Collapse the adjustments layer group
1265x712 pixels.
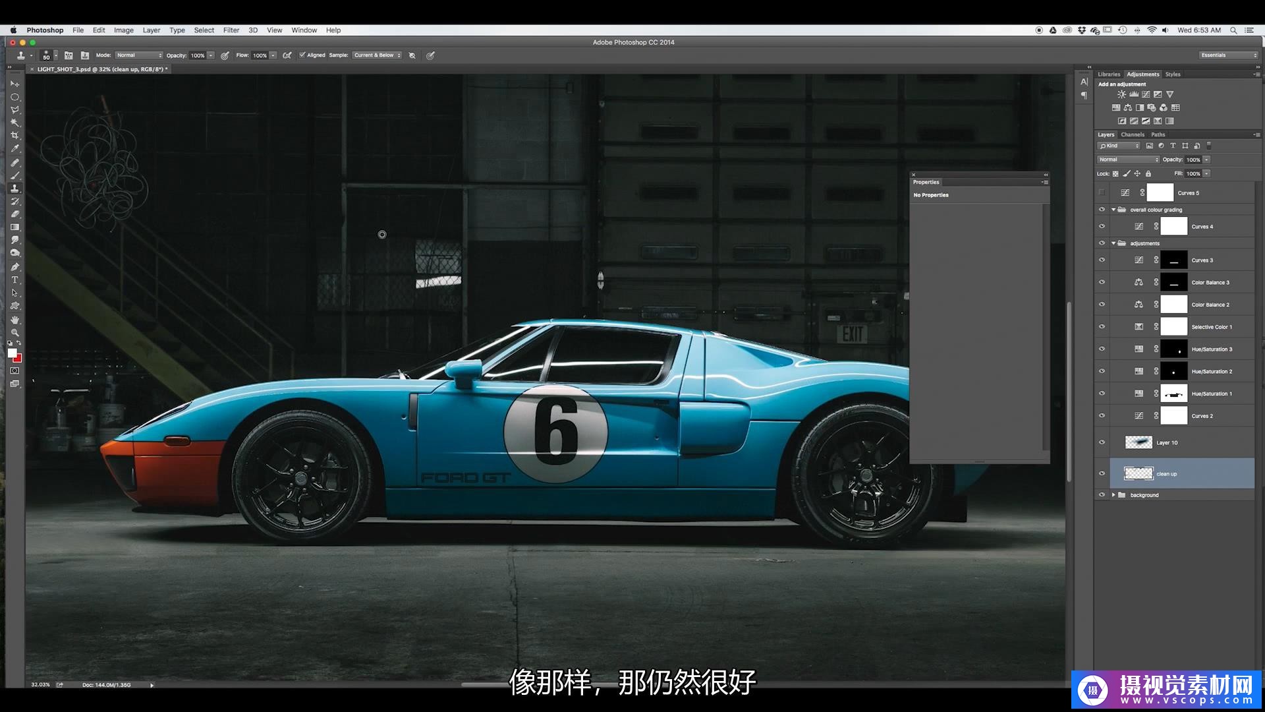point(1113,243)
